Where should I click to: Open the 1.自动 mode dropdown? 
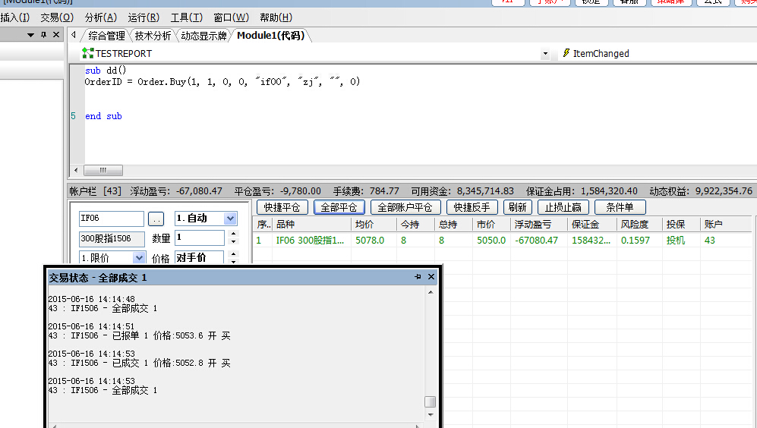tap(230, 219)
